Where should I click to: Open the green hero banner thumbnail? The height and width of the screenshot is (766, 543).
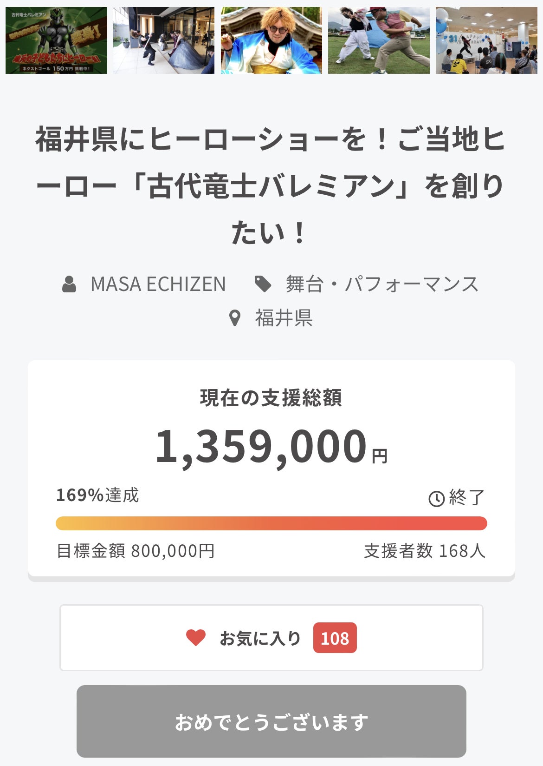tap(57, 40)
